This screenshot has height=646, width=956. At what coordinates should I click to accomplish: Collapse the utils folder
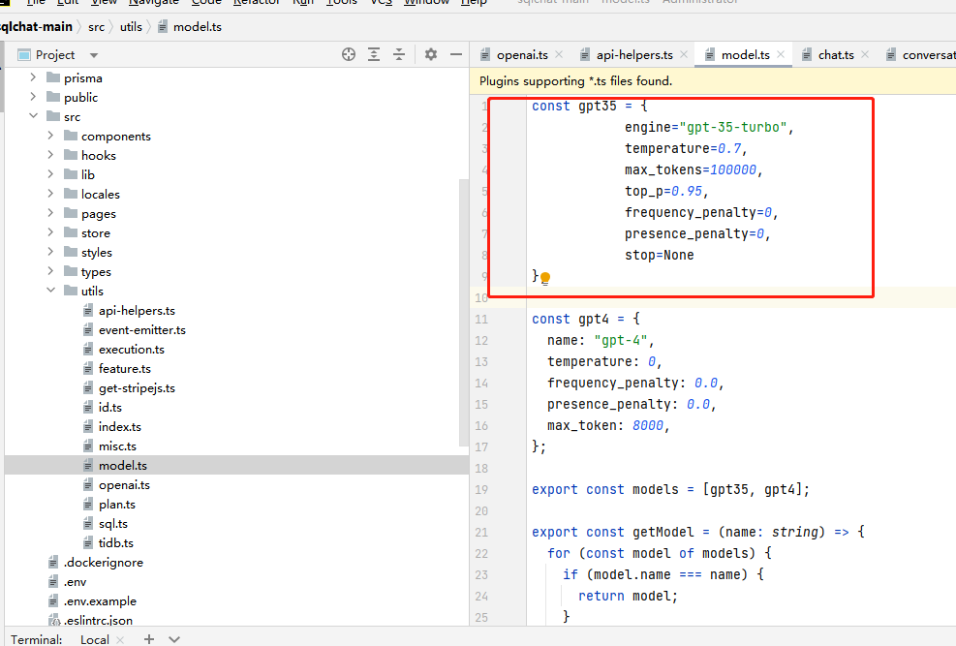(x=50, y=291)
